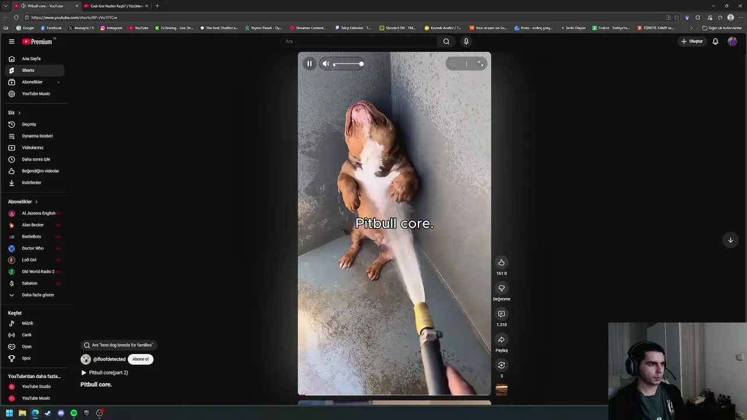
Task: Expand Daha fazla göster
Action: click(34, 295)
